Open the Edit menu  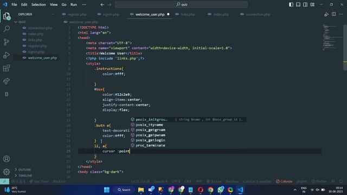24,4
